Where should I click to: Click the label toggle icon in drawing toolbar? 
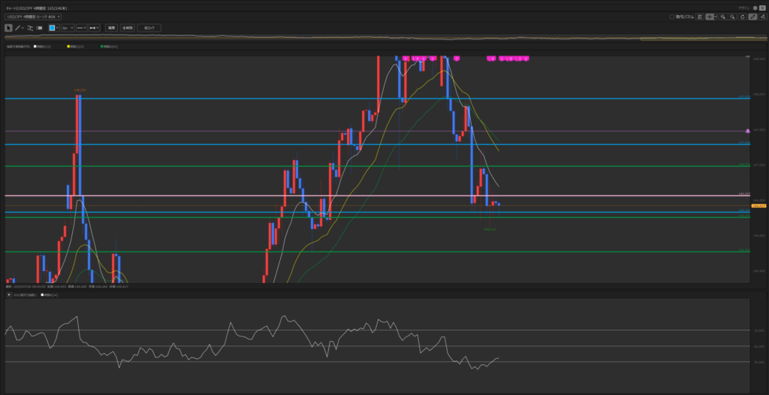tap(39, 28)
